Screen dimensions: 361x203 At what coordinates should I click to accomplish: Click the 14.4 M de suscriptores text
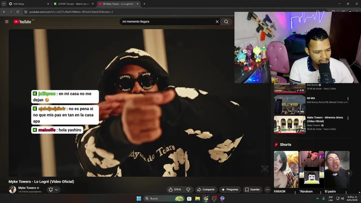(x=30, y=192)
